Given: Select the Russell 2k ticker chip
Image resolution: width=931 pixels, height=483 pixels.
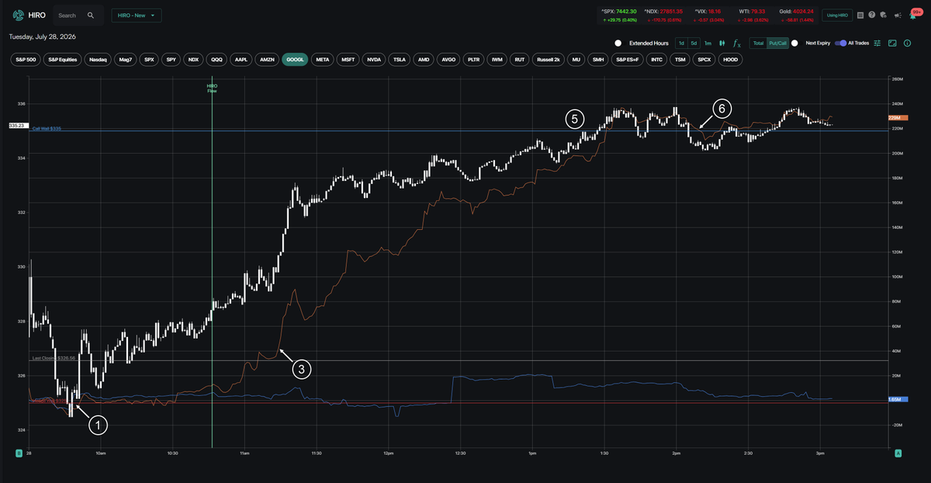Looking at the screenshot, I should [549, 59].
